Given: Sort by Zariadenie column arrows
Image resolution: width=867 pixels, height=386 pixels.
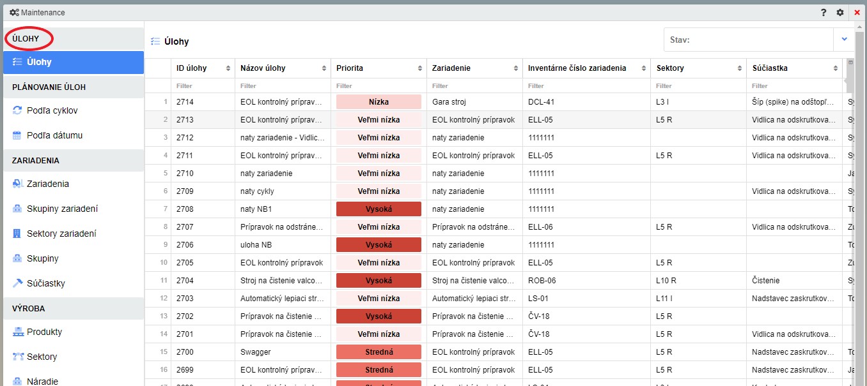Looking at the screenshot, I should (x=516, y=68).
